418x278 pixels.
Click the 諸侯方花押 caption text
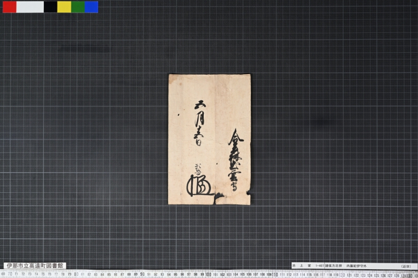coord(333,266)
